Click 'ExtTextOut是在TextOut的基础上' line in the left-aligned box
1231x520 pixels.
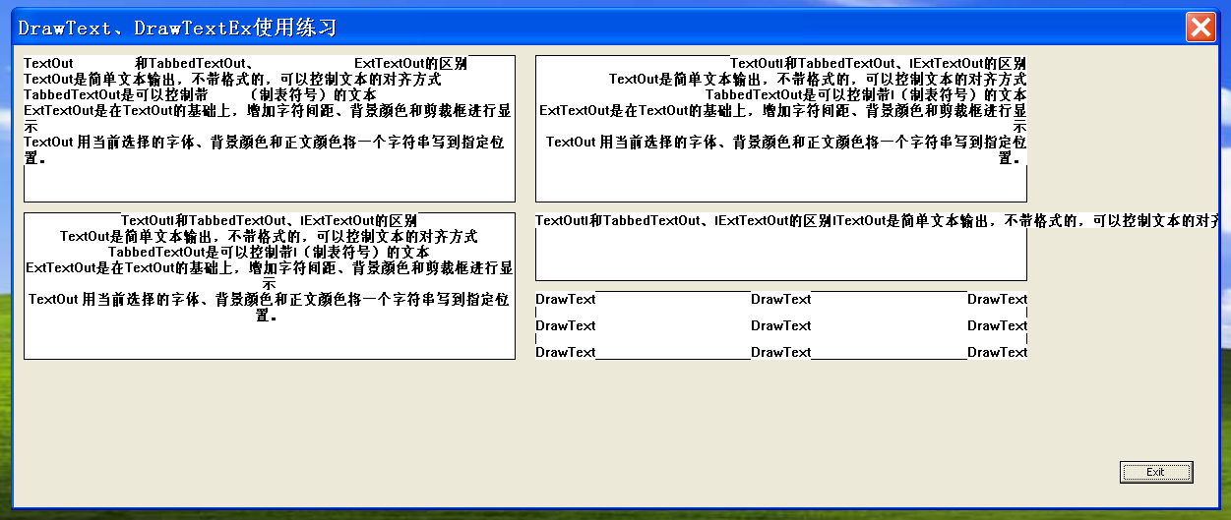coord(268,111)
